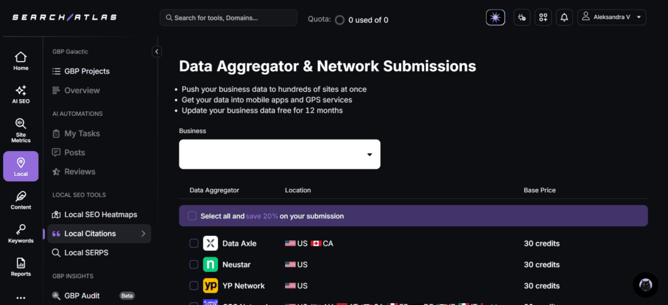The height and width of the screenshot is (305, 668).
Task: Open the Reports section
Action: pos(20,267)
